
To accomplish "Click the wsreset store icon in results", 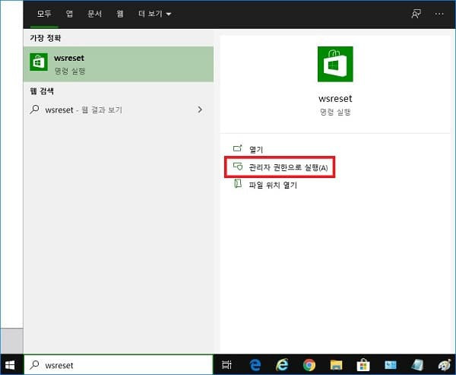I will pyautogui.click(x=39, y=62).
